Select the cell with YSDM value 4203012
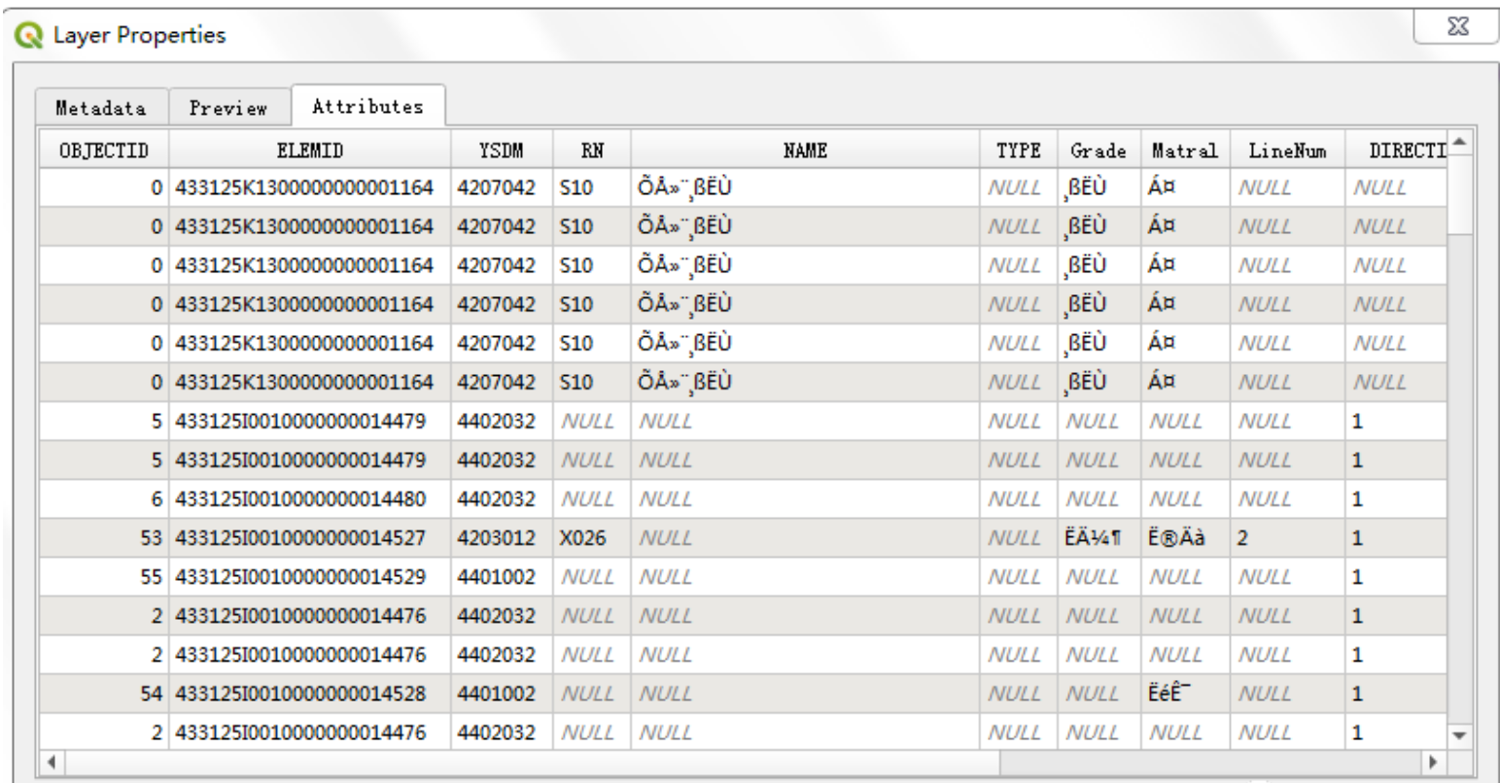This screenshot has height=783, width=1500. click(502, 538)
